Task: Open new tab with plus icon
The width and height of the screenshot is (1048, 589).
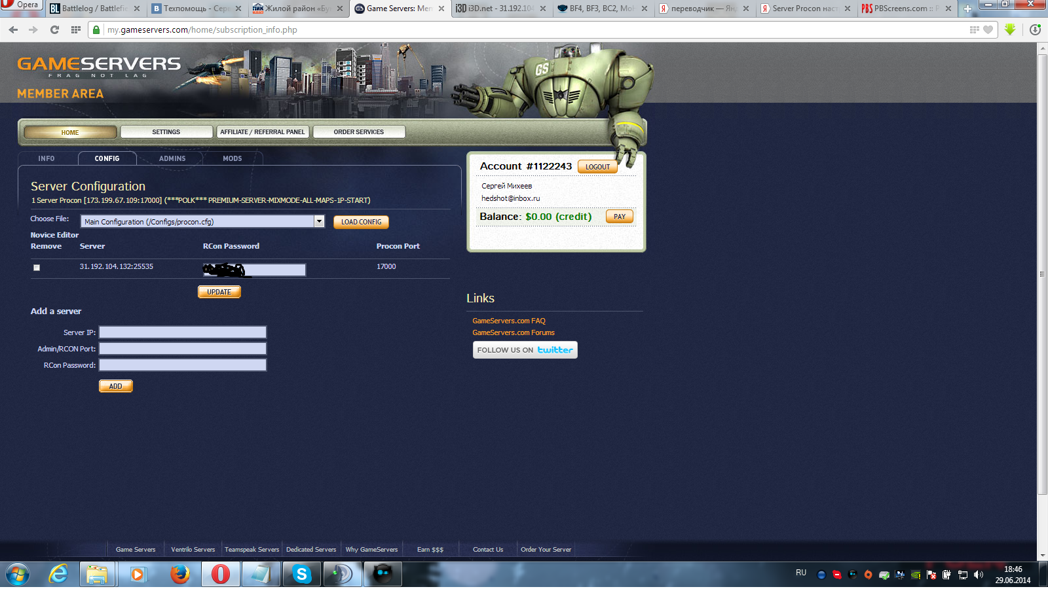Action: (967, 9)
